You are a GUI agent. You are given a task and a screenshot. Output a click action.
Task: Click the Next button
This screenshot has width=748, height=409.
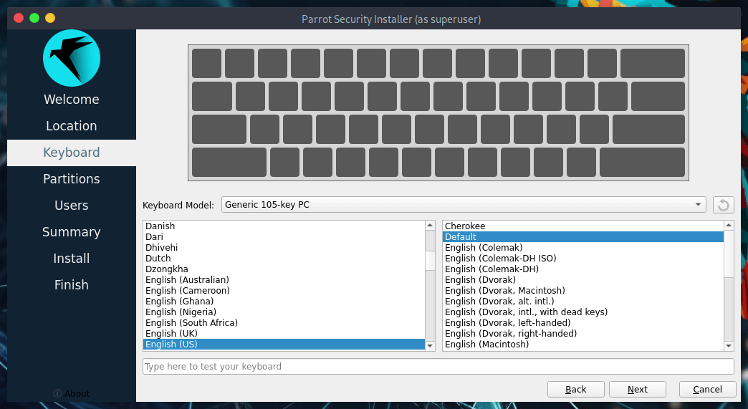coord(637,389)
